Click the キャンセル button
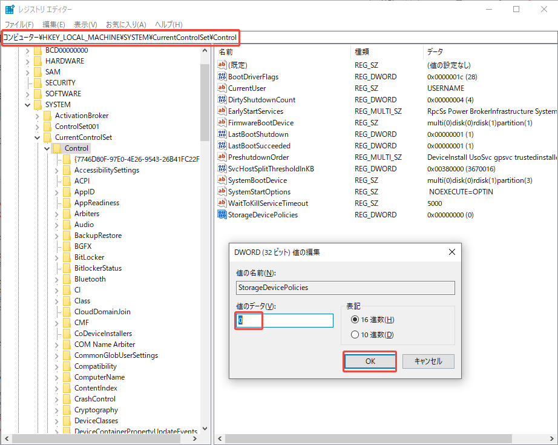 point(428,361)
